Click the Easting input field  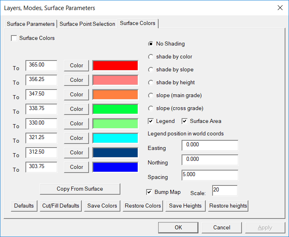pyautogui.click(x=210, y=145)
